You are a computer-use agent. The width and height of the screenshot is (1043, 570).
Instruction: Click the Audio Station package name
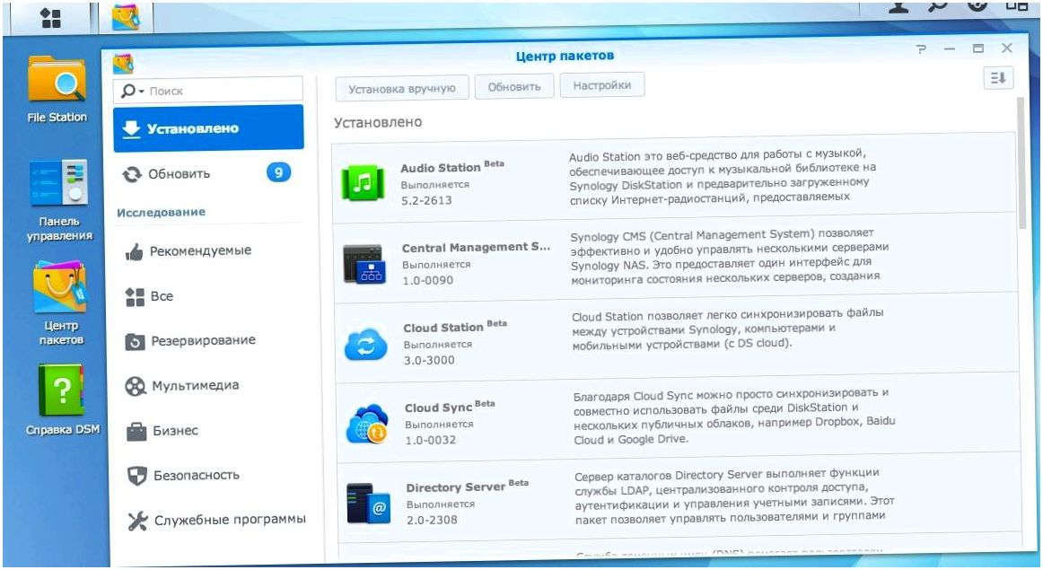[441, 168]
